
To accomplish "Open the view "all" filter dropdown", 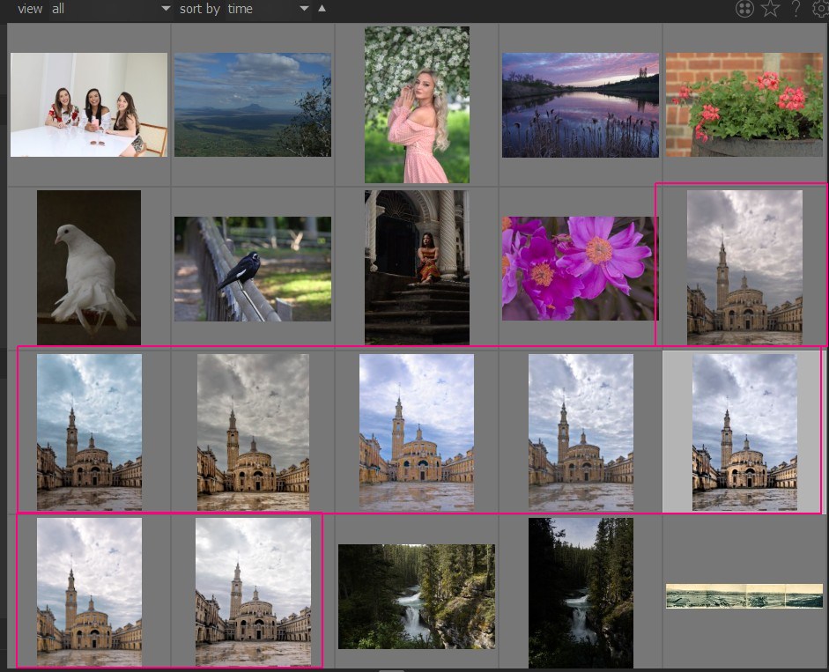I will click(110, 9).
